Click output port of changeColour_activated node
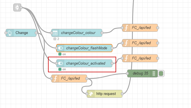The height and width of the screenshot is (108, 191). (112, 63)
